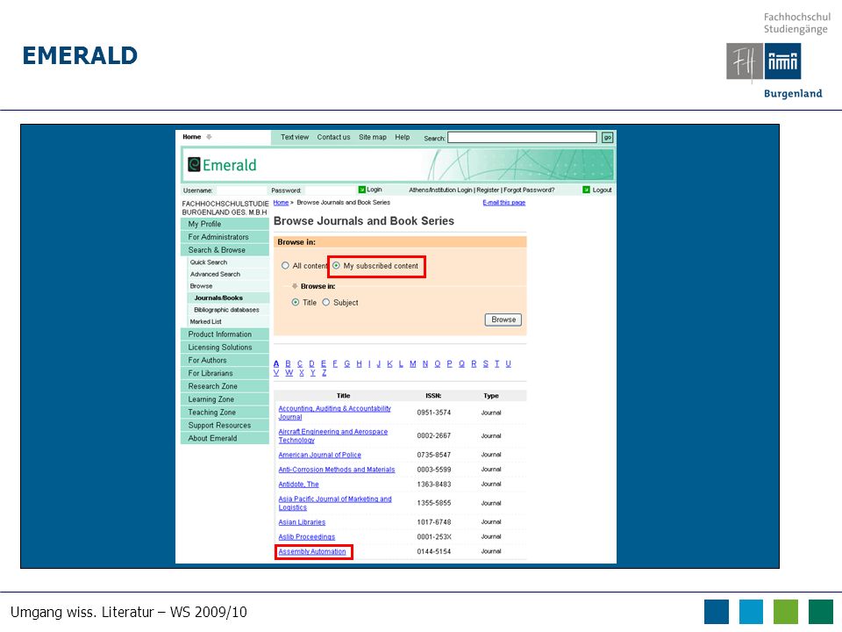Open For Librarians in sidebar

tap(225, 373)
